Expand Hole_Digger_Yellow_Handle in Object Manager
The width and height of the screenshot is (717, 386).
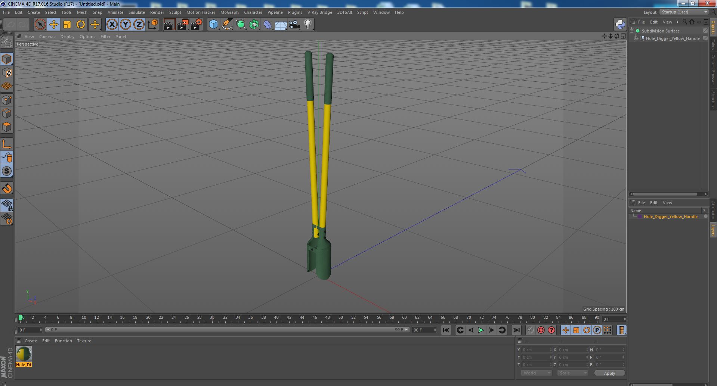636,38
